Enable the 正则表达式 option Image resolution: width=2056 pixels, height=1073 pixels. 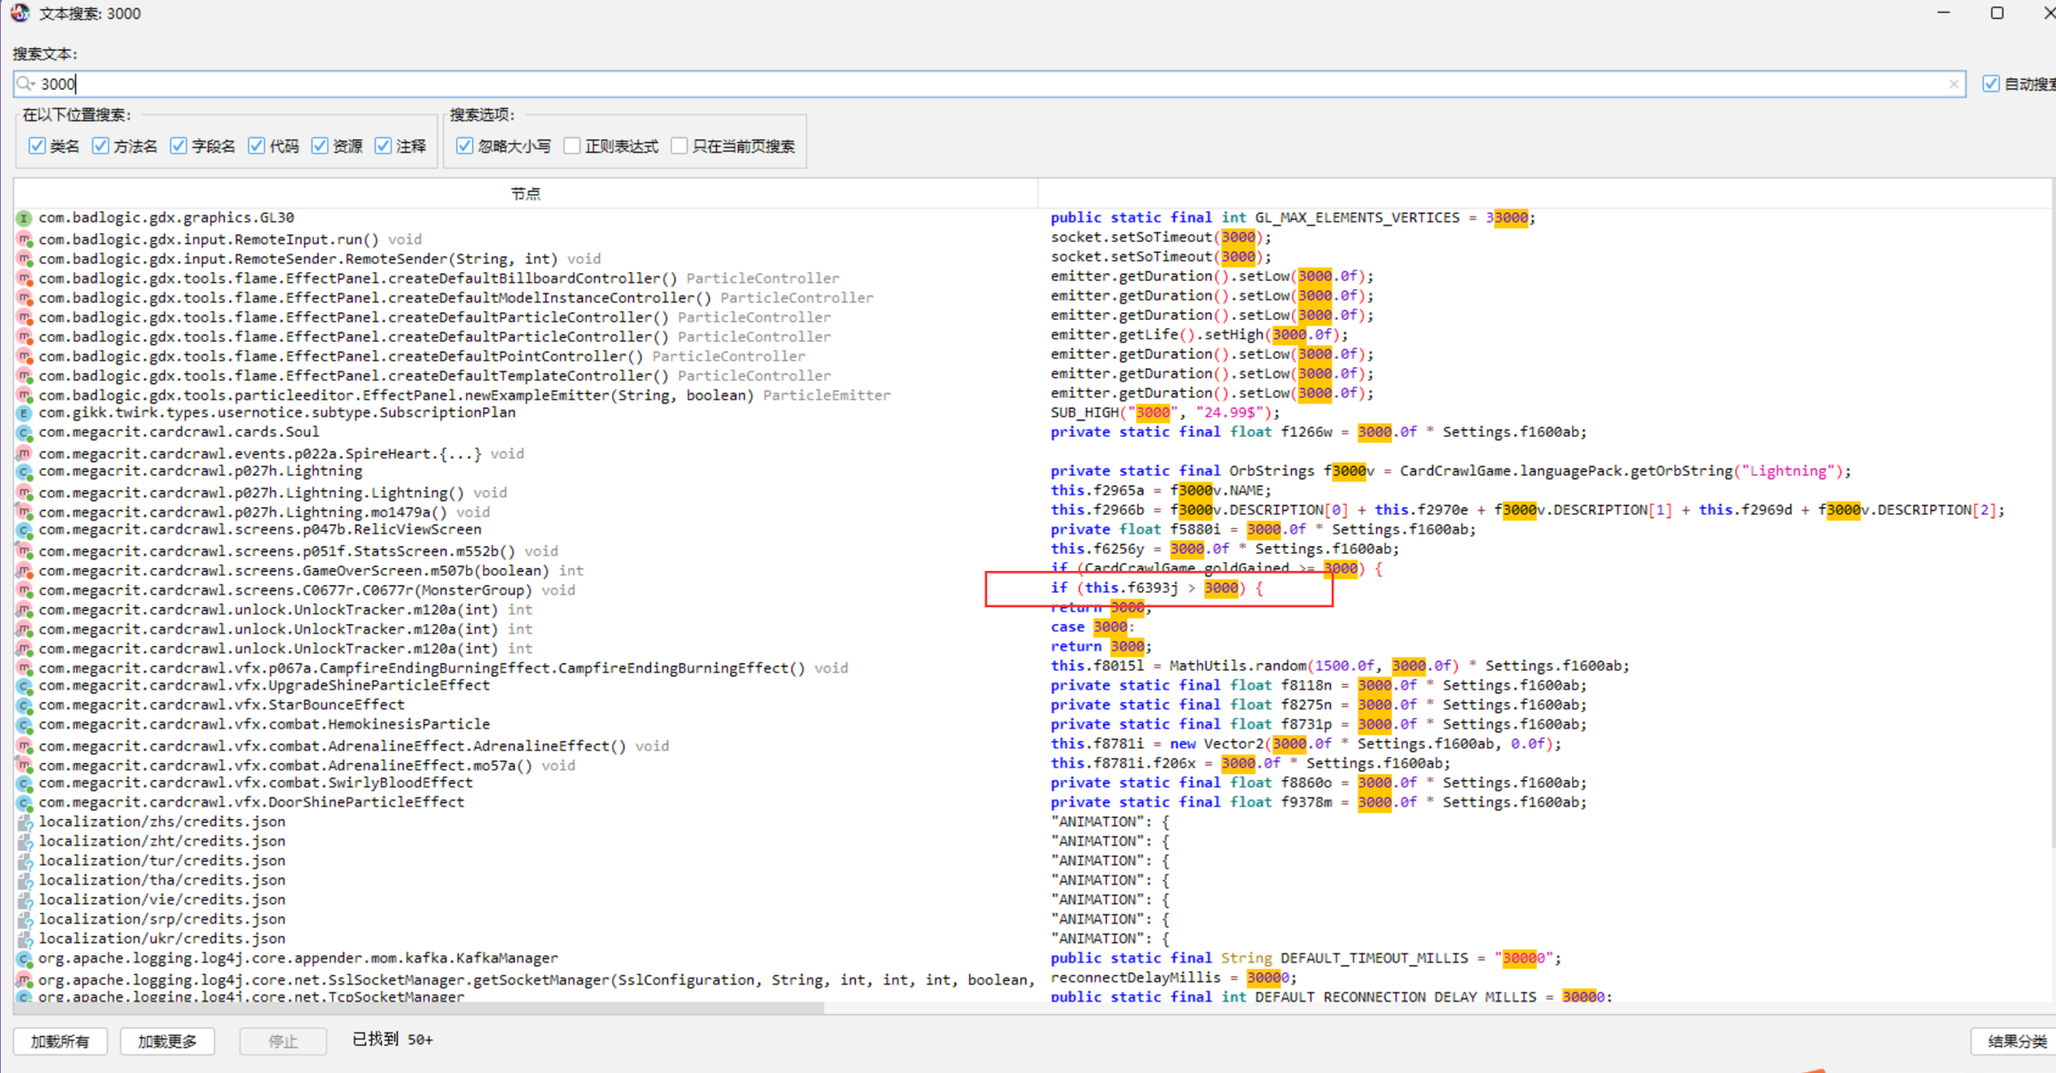[572, 146]
